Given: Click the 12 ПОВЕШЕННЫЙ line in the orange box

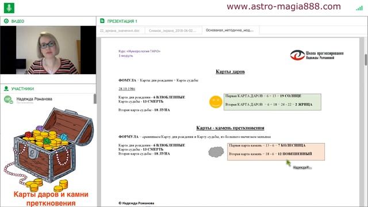Looking at the screenshot, I should point(270,154).
